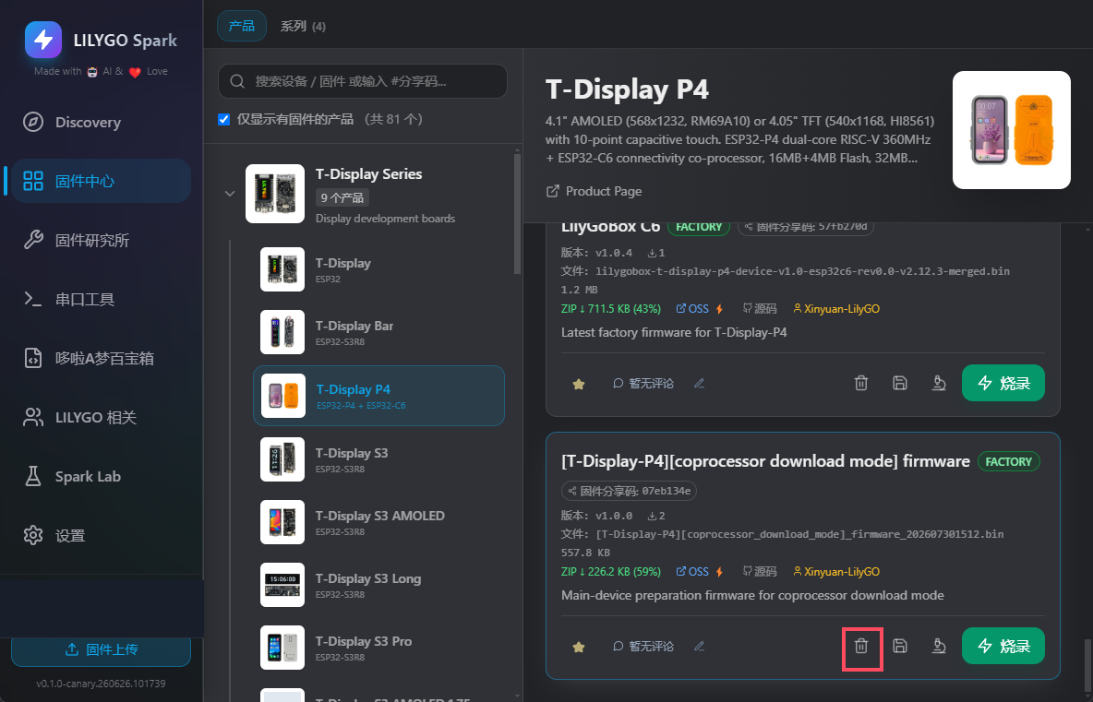The width and height of the screenshot is (1093, 702).
Task: Open Xinyuan-LilyGO author on LilyGoBox C6
Action: coord(836,308)
